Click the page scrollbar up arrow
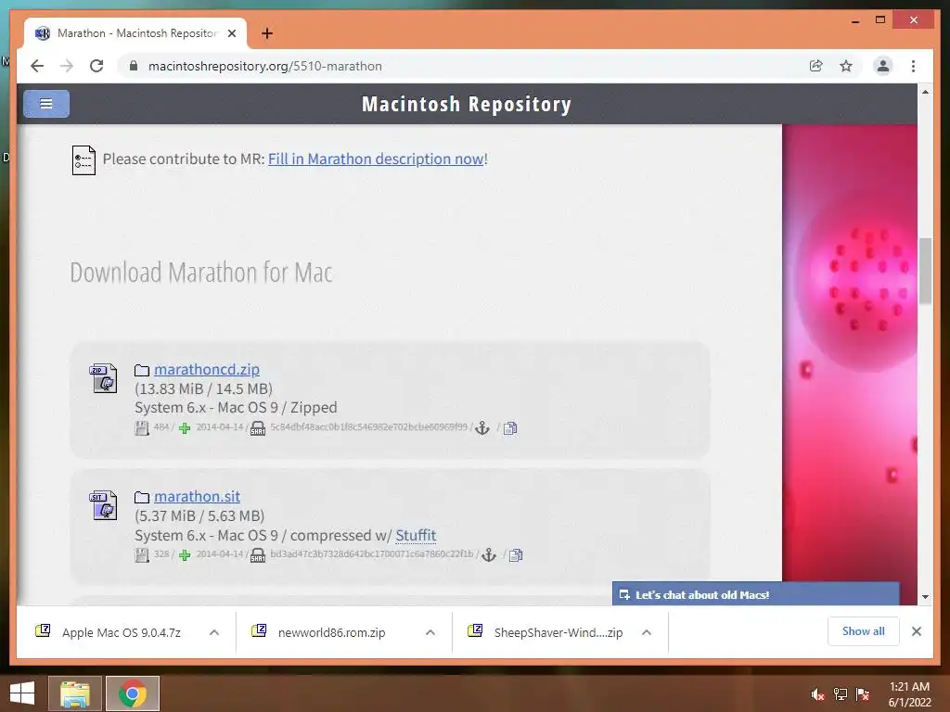This screenshot has height=712, width=950. tap(925, 92)
